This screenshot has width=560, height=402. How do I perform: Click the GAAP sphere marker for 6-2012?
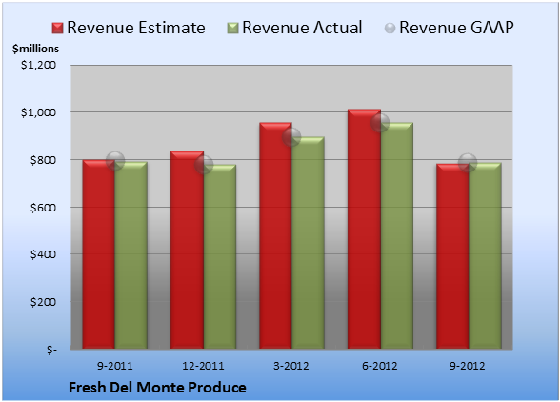click(380, 123)
